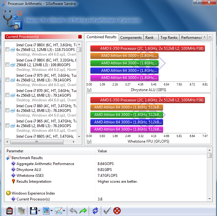Cancel with the red X icon
The image size is (217, 216).
coord(117,211)
